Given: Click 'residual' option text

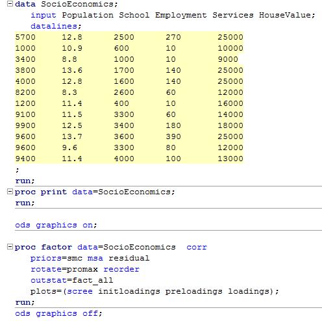Looking at the screenshot, I should click(129, 258).
